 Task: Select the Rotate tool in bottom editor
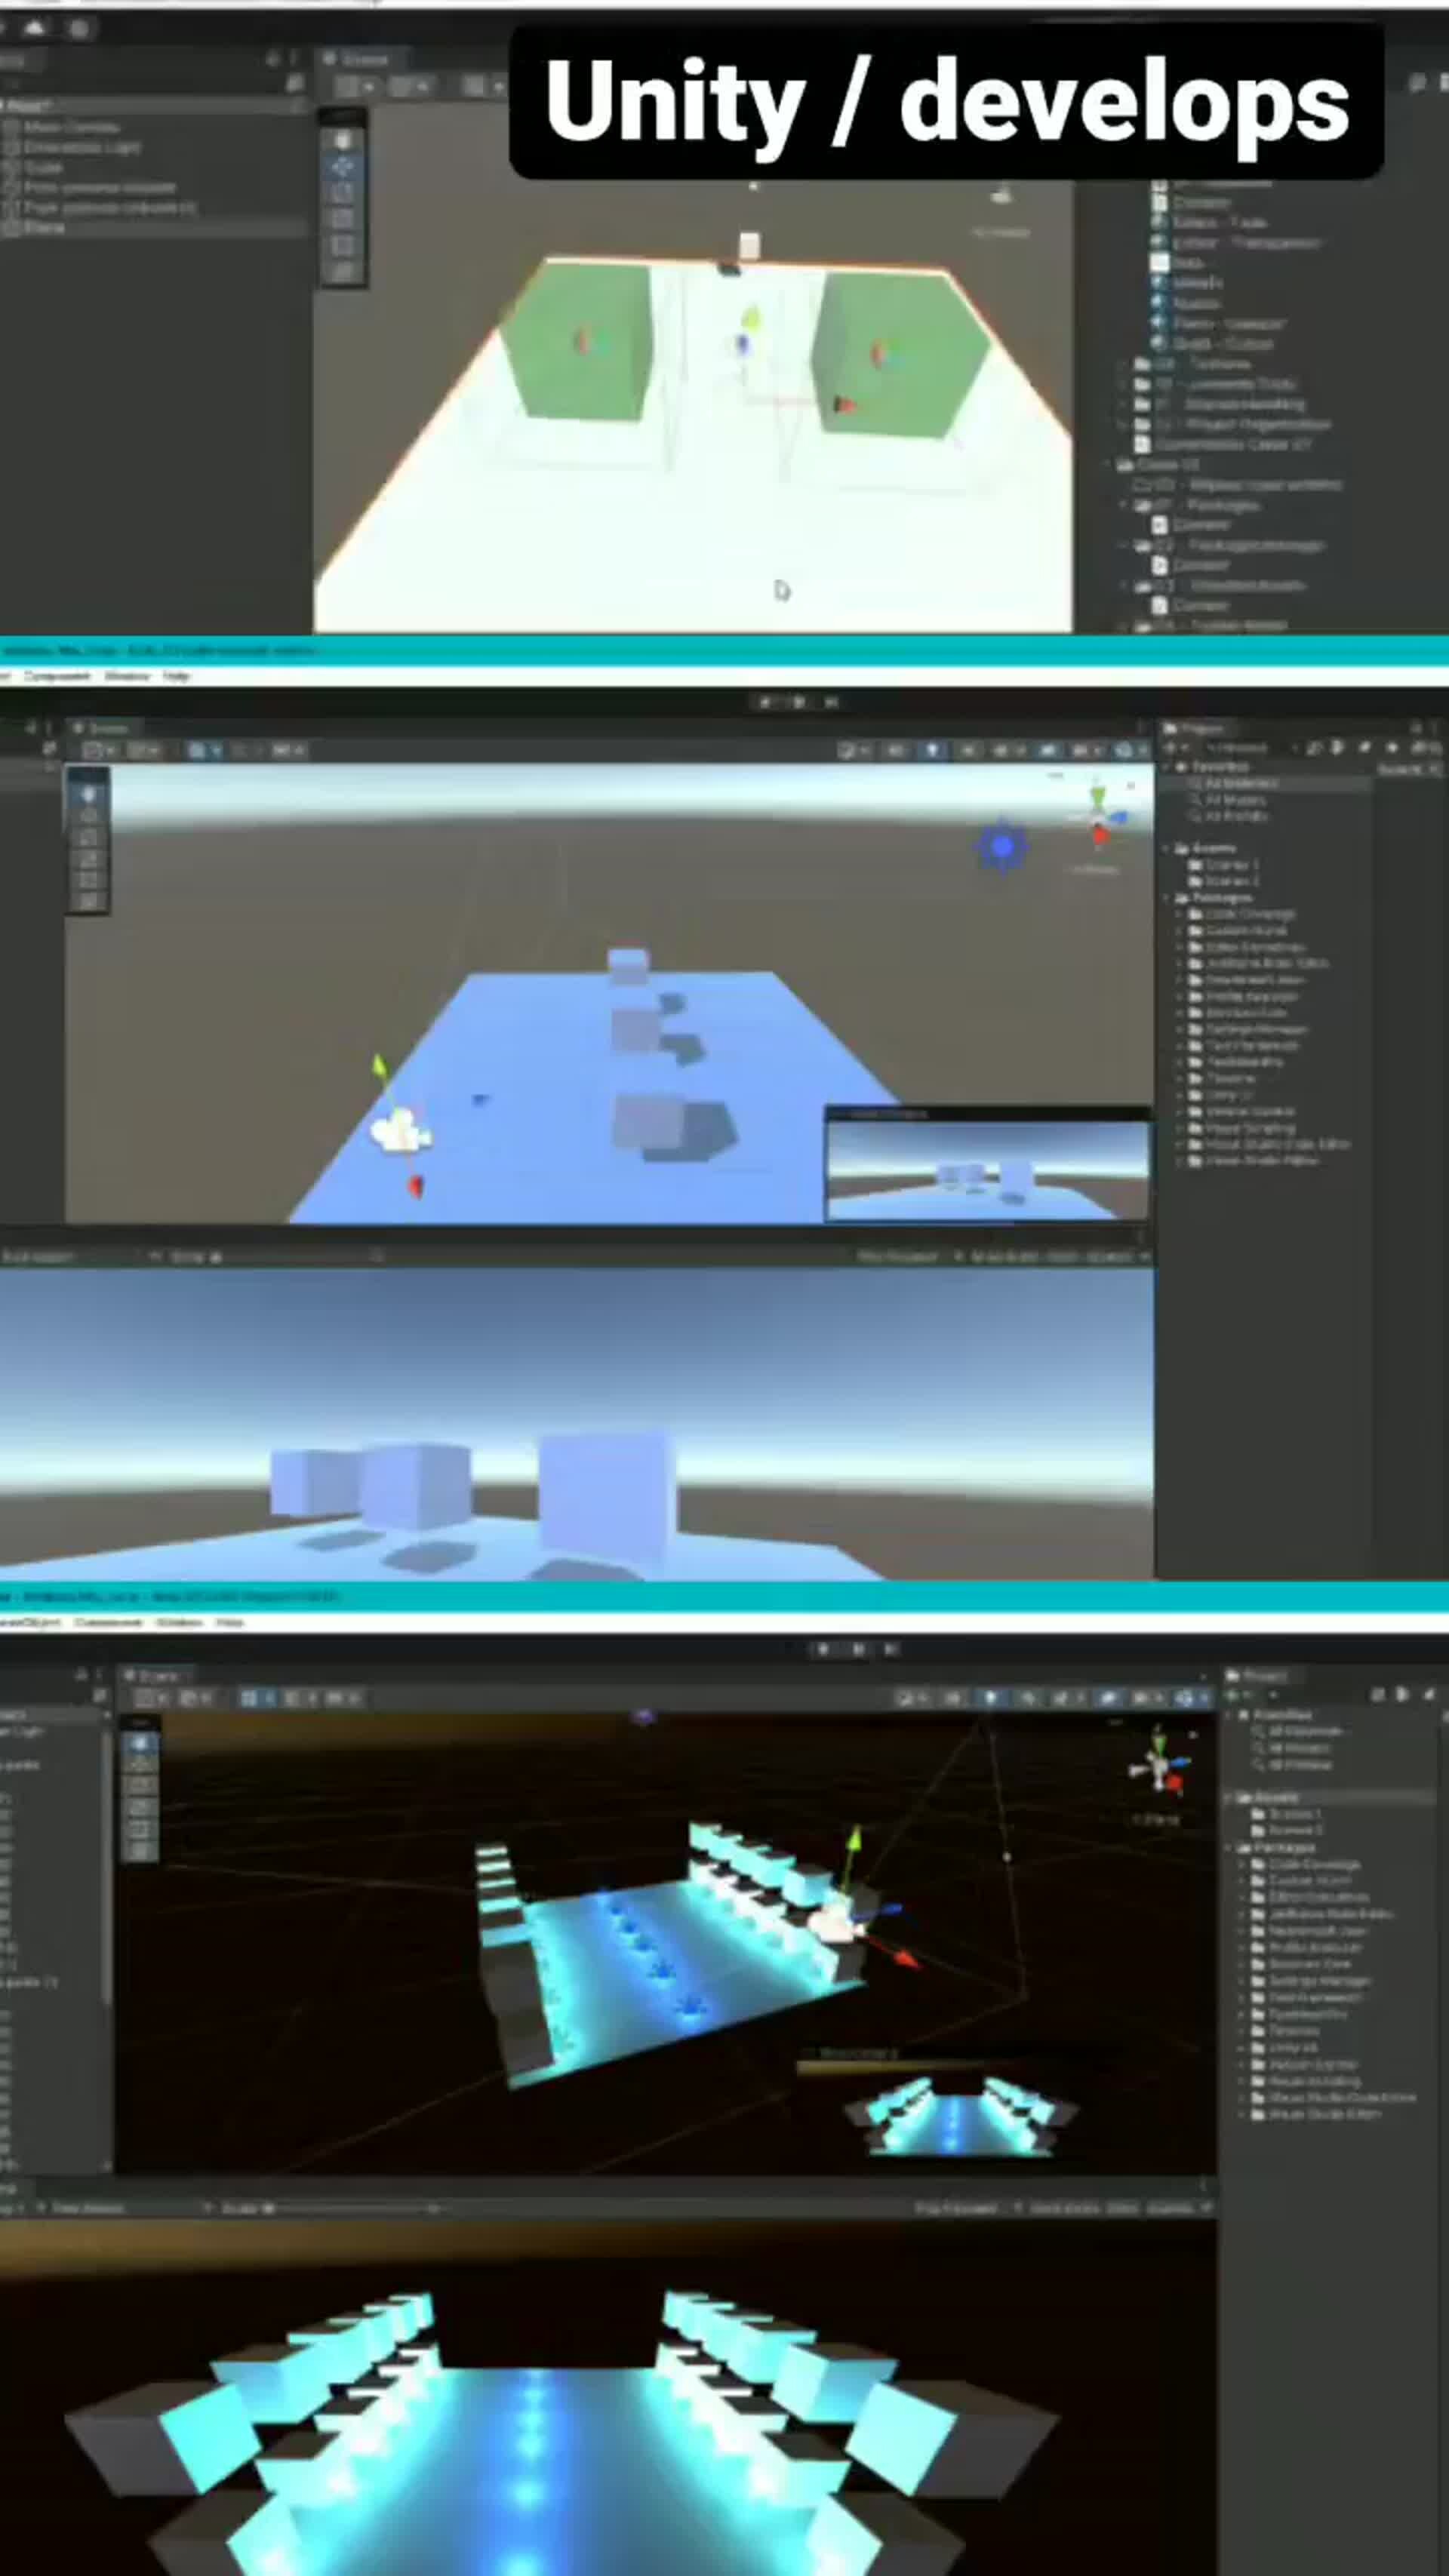[x=139, y=1787]
